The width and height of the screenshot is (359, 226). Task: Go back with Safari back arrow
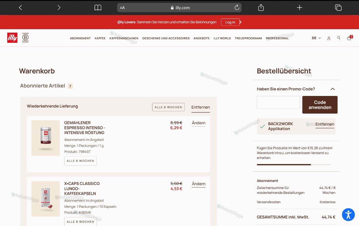point(20,8)
